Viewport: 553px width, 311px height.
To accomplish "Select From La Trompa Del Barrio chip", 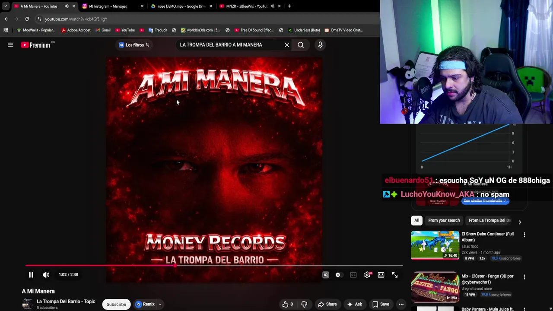I will [x=490, y=220].
